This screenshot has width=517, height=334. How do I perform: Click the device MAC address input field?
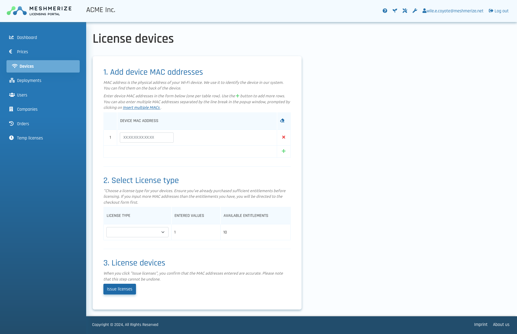pyautogui.click(x=146, y=138)
